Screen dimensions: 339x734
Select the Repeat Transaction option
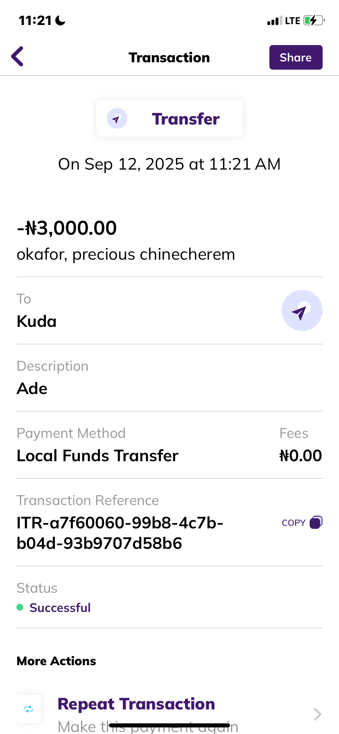tap(136, 705)
